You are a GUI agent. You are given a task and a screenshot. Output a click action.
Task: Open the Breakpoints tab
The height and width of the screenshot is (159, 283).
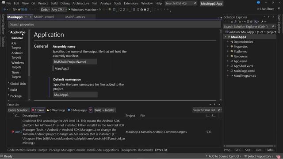coord(128,150)
